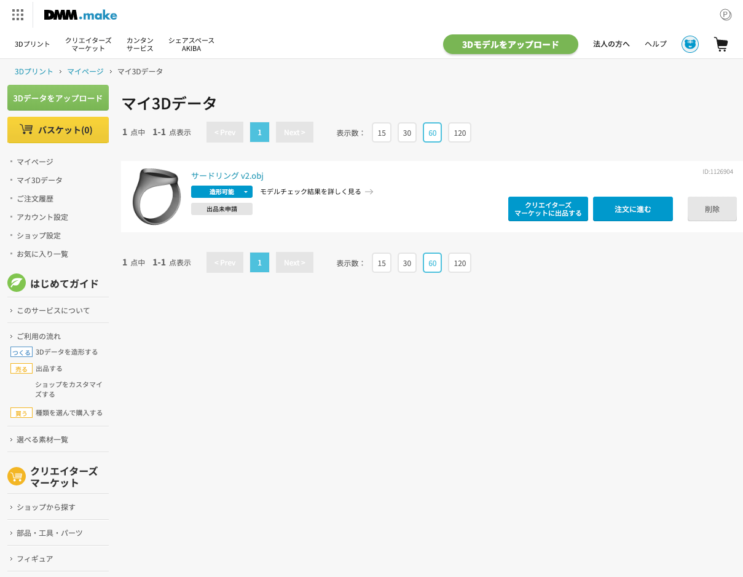Click the つくる badge icon

click(22, 352)
